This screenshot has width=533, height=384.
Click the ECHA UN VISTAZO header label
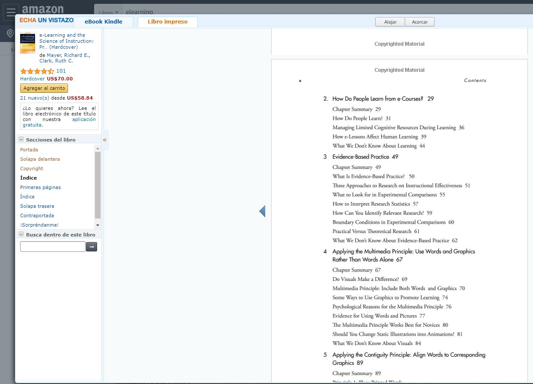pos(46,21)
